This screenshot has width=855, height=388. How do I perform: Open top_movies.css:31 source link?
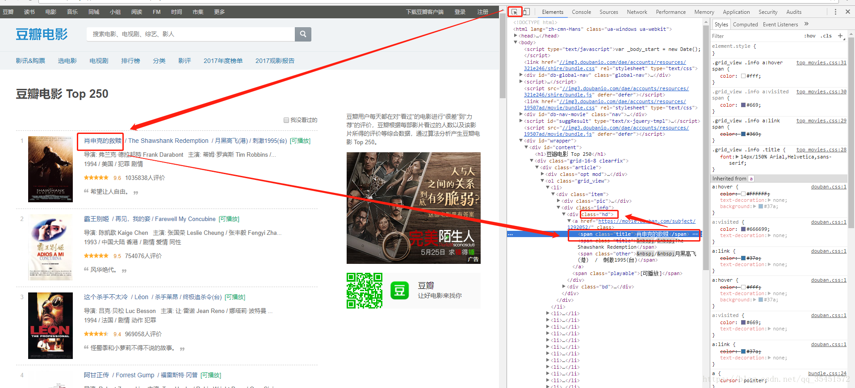click(821, 63)
